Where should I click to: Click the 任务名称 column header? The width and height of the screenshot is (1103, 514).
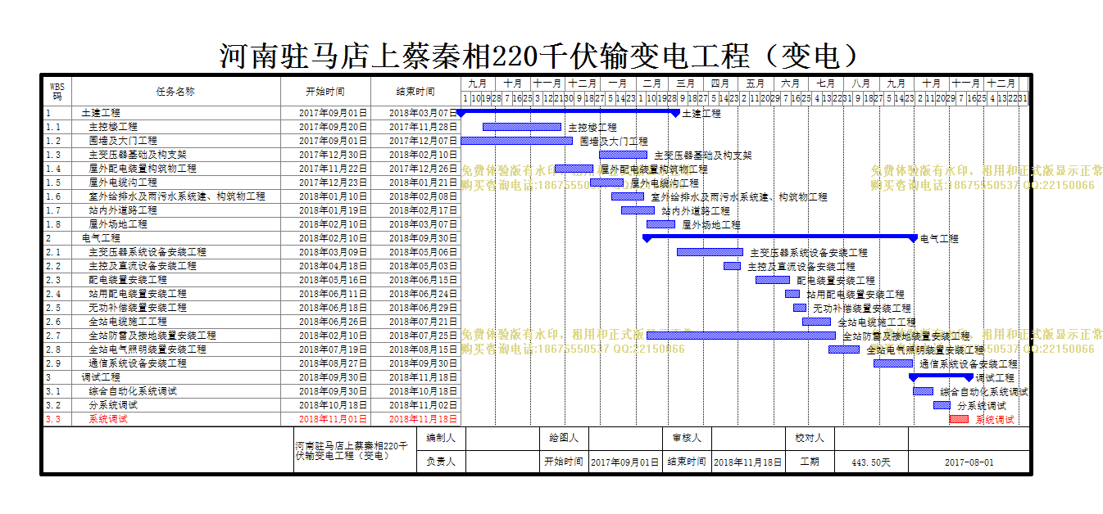click(x=175, y=92)
